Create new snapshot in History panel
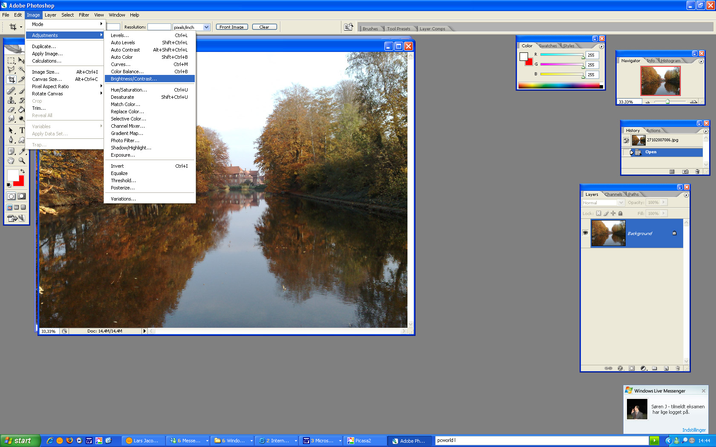This screenshot has height=447, width=716. click(x=685, y=172)
